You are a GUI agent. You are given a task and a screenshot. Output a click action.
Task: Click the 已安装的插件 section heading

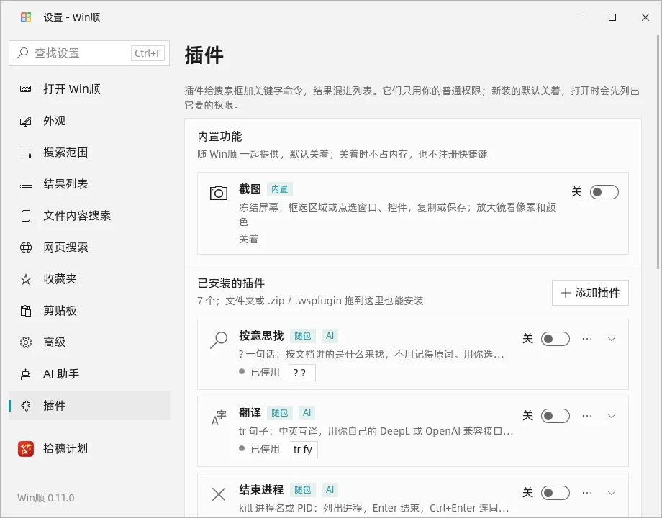click(x=232, y=283)
